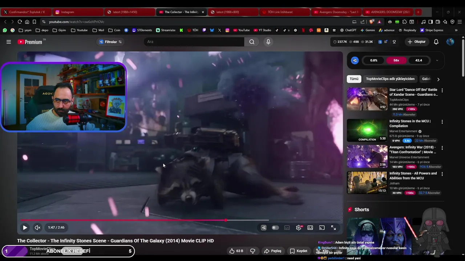
Task: Click the search magnifier button
Action: point(252,42)
